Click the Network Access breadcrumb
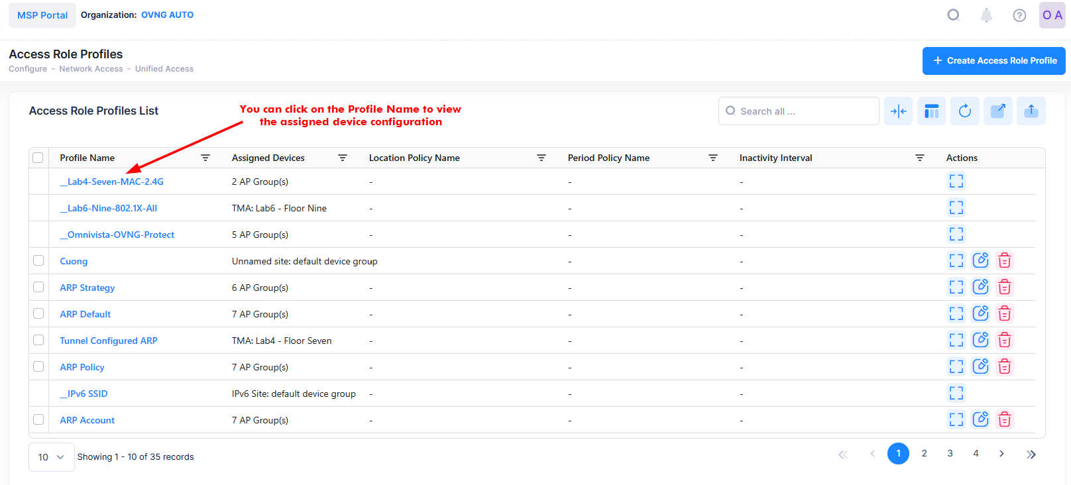 91,69
